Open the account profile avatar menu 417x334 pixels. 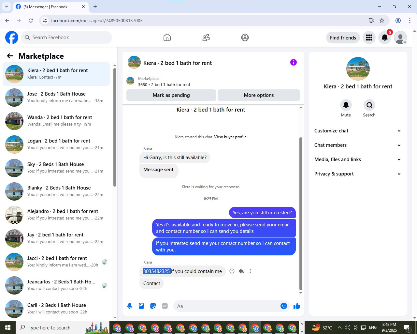(x=400, y=38)
